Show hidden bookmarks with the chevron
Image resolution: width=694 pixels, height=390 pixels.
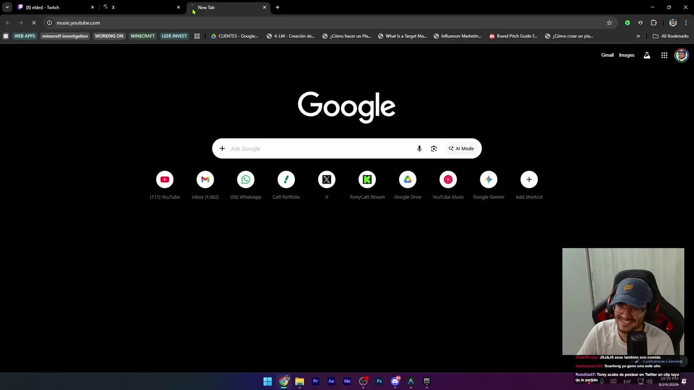pos(638,36)
